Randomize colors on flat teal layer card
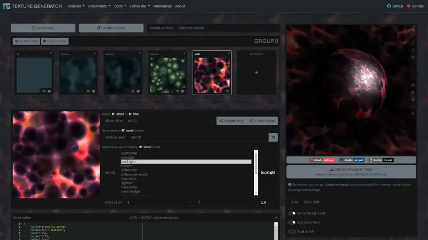Viewport: 428px width, 240px height. 49,91
